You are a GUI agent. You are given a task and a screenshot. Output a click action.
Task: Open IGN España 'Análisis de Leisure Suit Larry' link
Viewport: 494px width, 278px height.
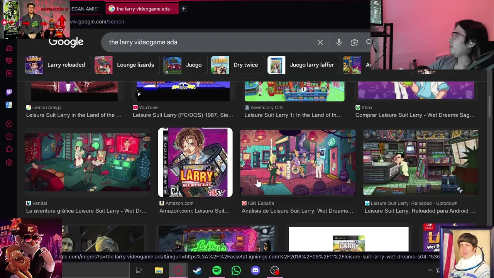(298, 211)
